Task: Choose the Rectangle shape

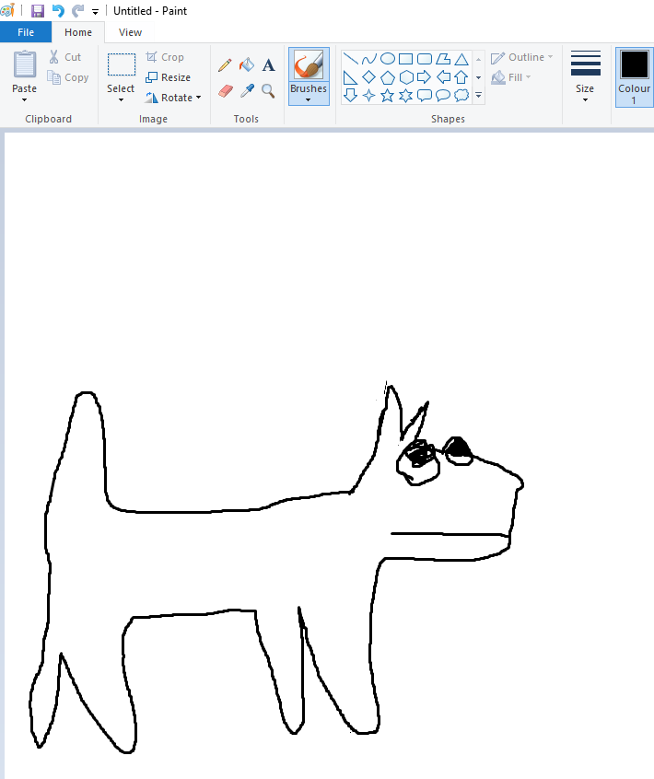Action: pos(406,59)
